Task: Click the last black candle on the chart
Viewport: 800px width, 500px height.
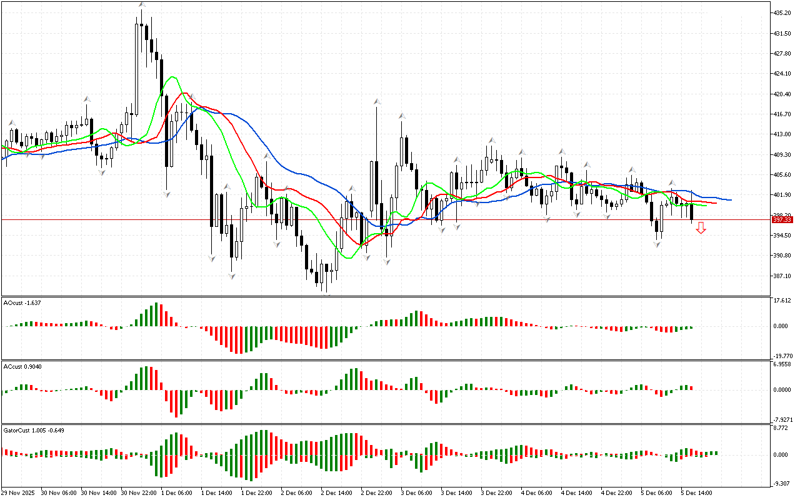Action: [692, 212]
